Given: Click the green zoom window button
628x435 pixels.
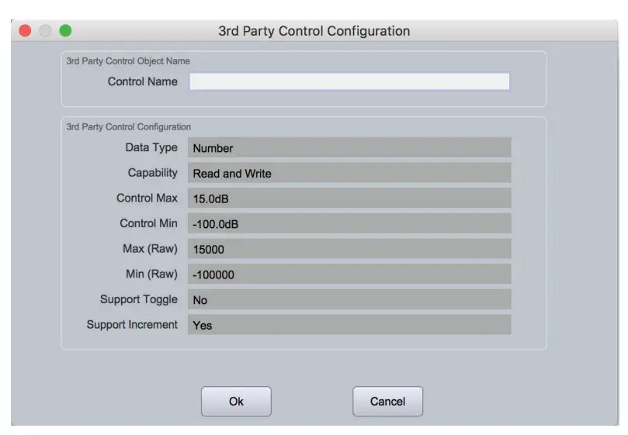Looking at the screenshot, I should pos(65,31).
